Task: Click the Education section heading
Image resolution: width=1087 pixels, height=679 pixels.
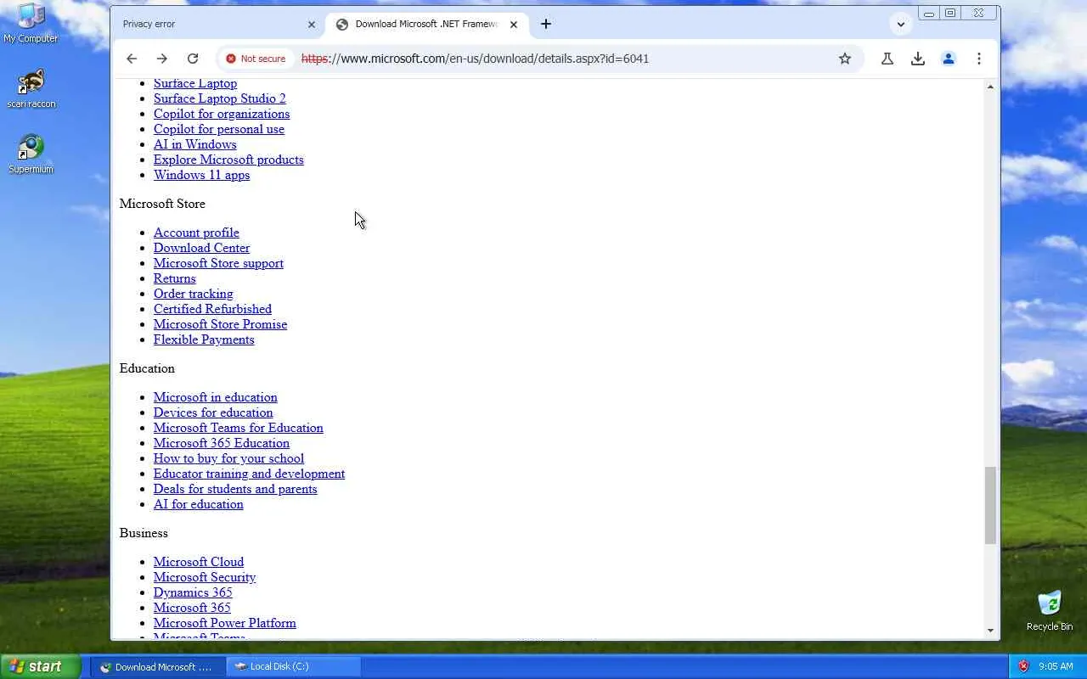Action: 147,368
